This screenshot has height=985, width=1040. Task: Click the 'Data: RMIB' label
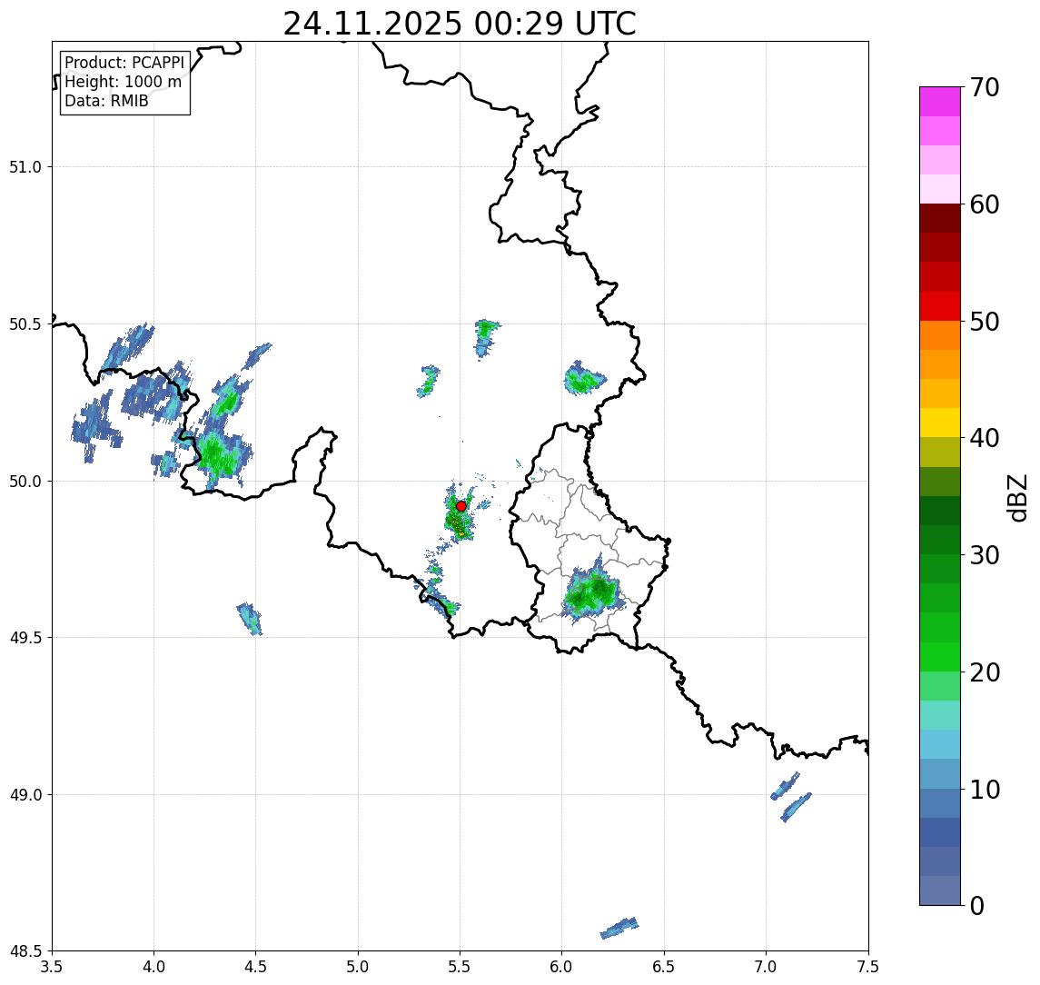pyautogui.click(x=106, y=101)
